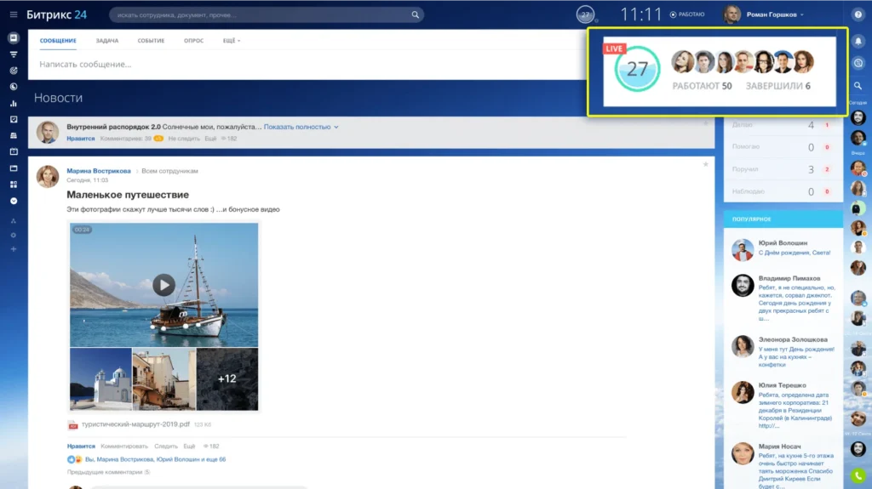Open the calendar icon in left sidebar
Screen dimensions: 872x489
13,151
